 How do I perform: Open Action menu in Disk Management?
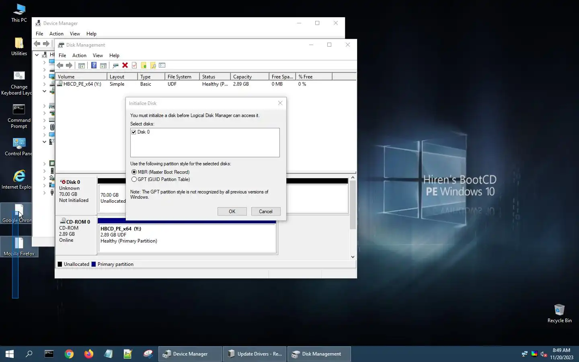click(x=79, y=56)
